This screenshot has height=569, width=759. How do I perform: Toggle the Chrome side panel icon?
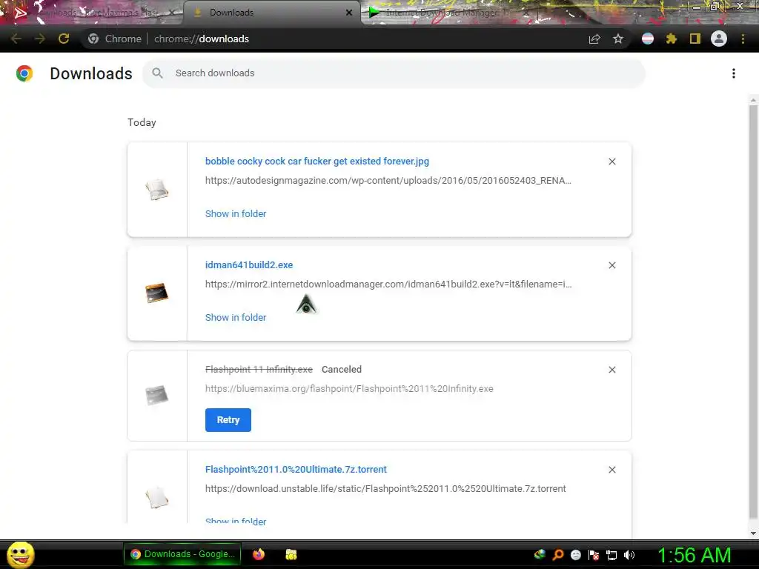click(695, 39)
